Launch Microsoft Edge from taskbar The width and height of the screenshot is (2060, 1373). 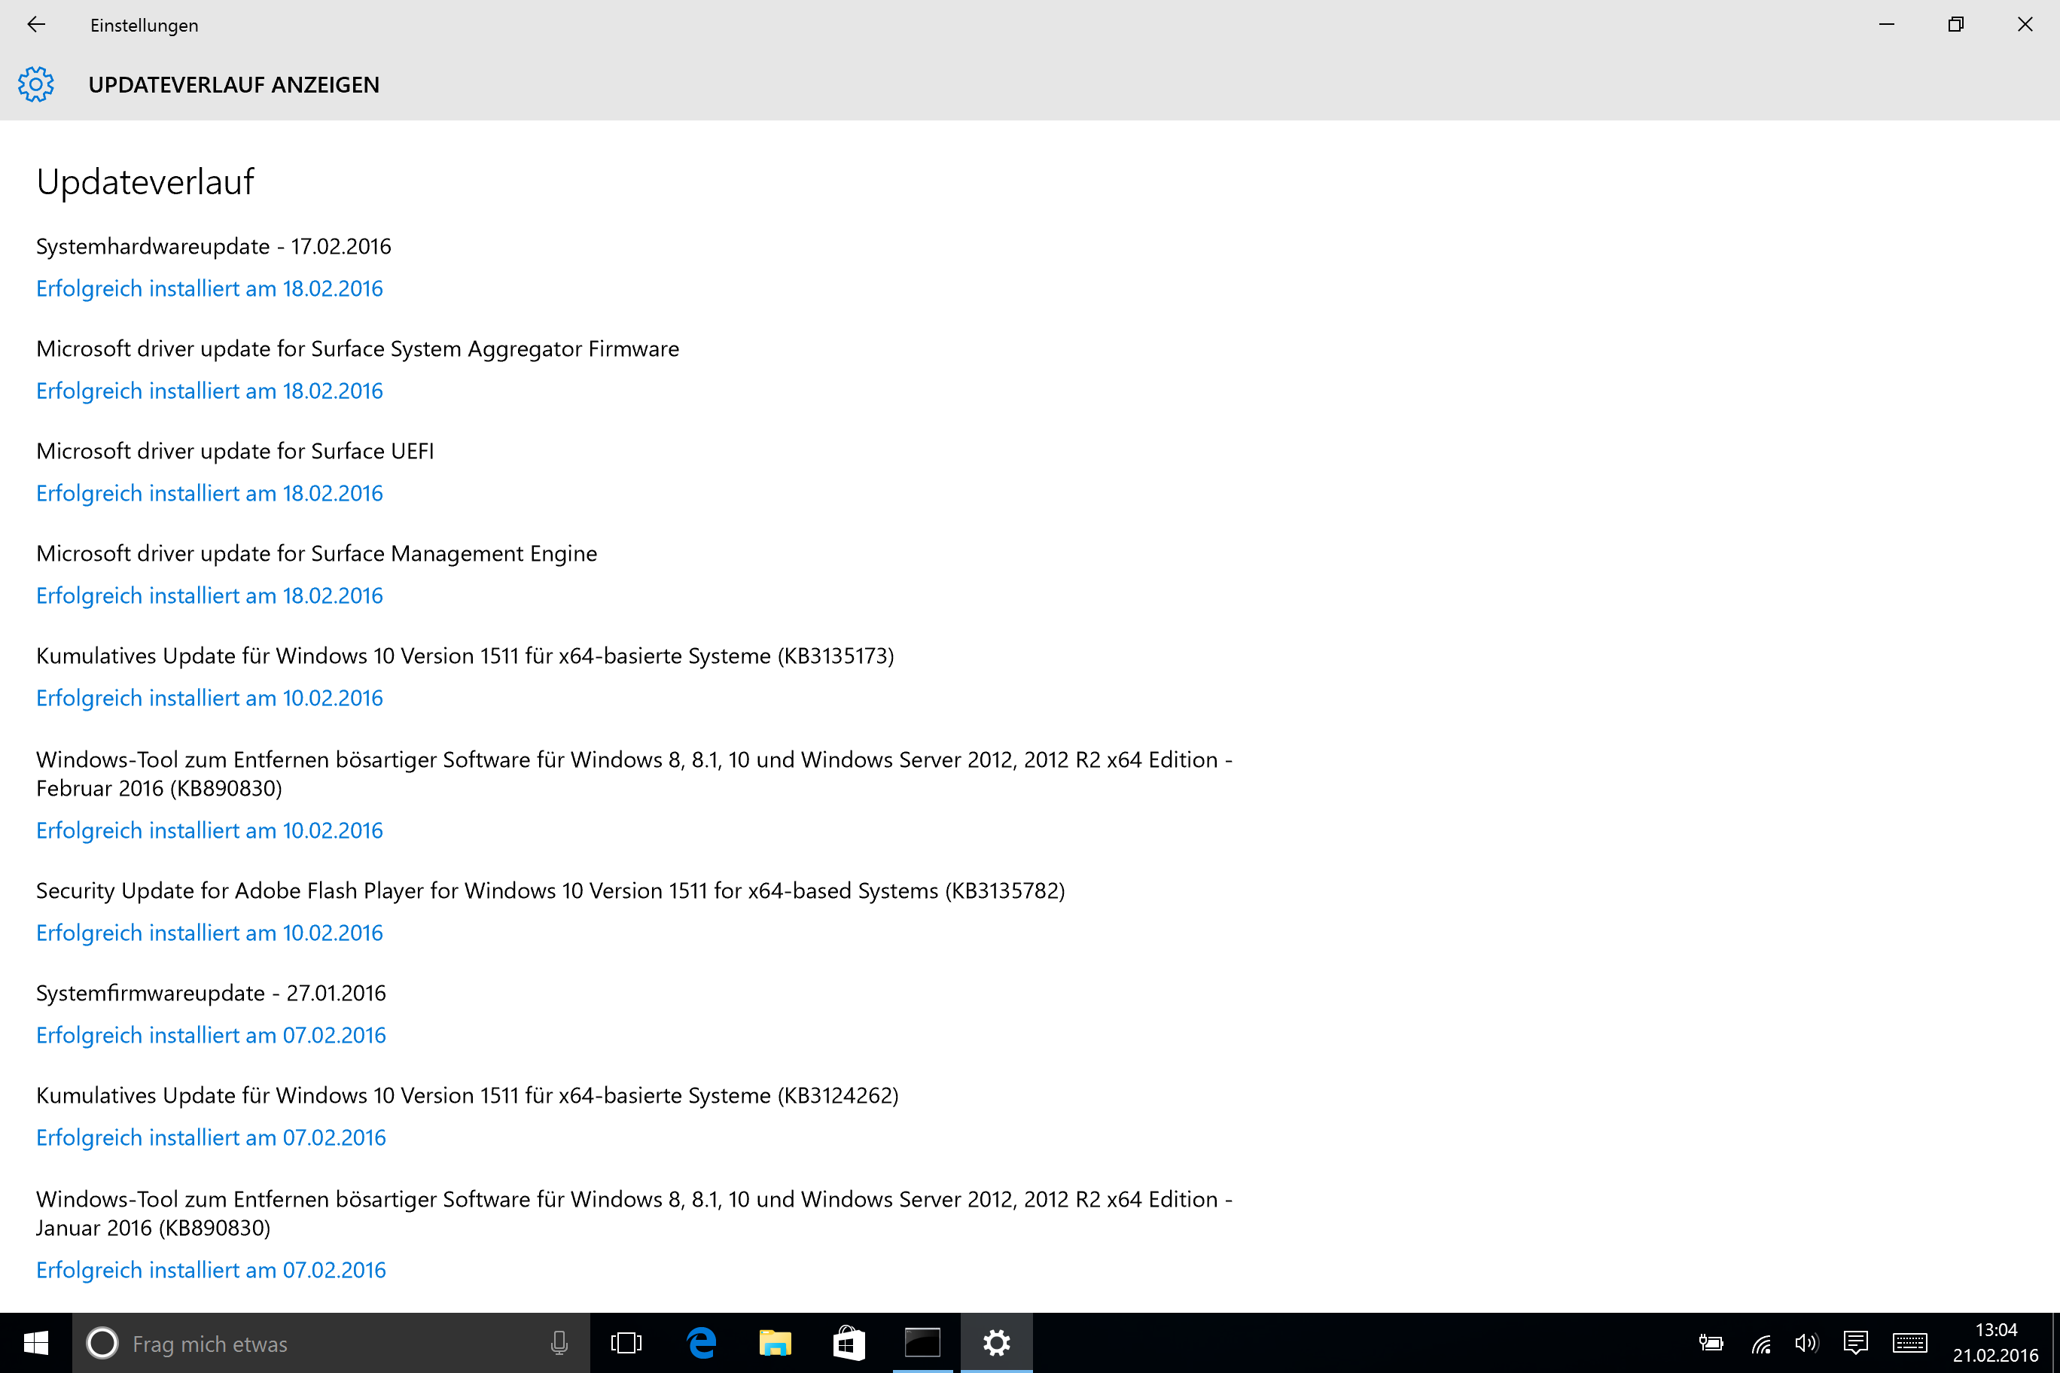point(702,1342)
